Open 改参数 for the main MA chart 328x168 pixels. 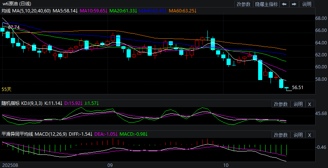tap(243, 4)
